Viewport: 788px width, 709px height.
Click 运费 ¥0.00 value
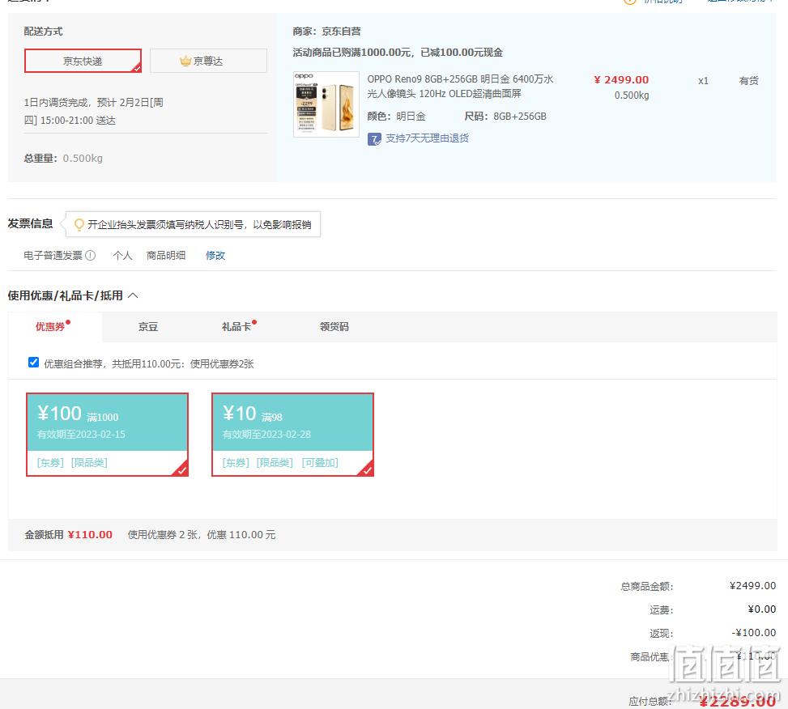762,609
